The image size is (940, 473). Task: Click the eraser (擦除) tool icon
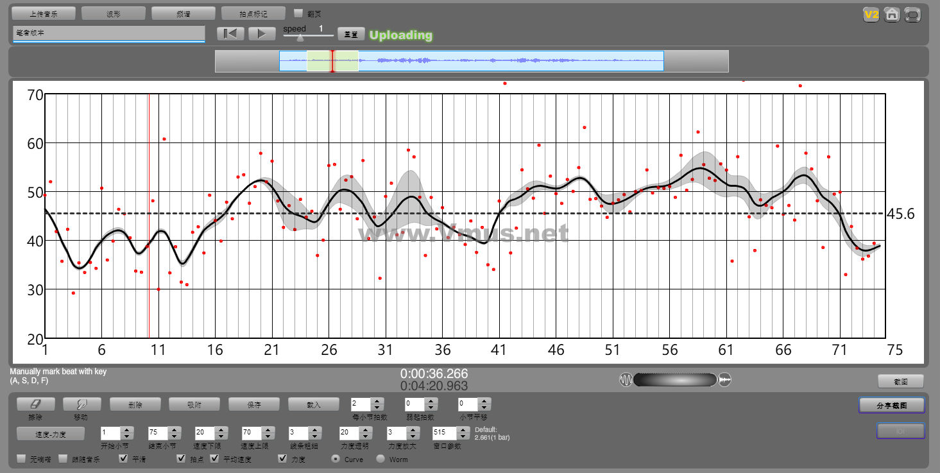click(35, 404)
